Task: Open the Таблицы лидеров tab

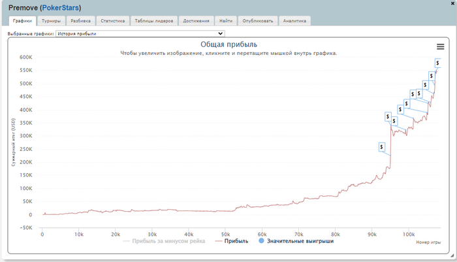Action: click(154, 21)
